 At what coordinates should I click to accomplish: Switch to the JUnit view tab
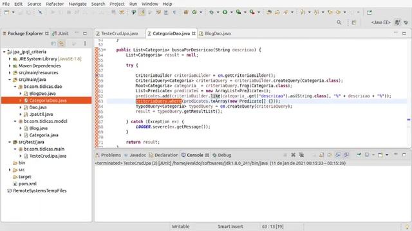point(61,33)
